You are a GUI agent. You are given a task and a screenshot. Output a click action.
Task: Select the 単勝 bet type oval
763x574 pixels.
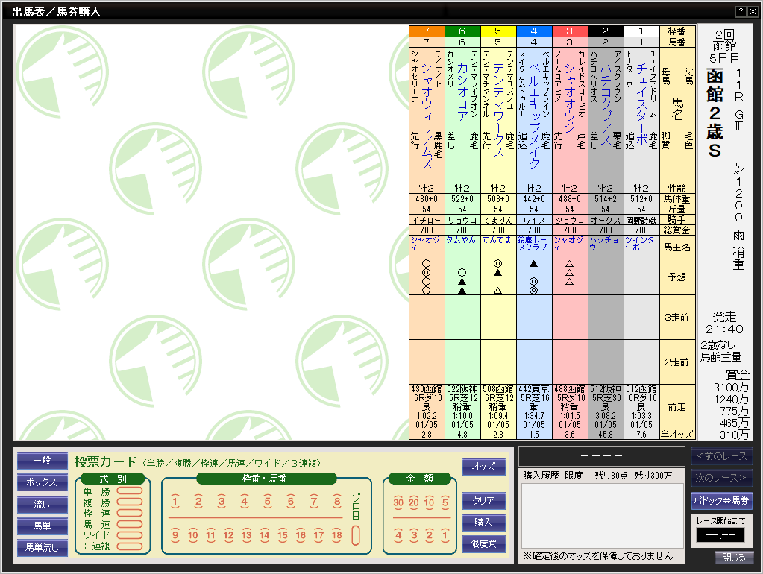(130, 491)
